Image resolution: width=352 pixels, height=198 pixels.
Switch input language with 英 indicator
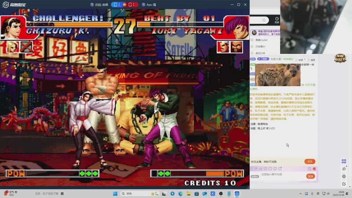318,194
